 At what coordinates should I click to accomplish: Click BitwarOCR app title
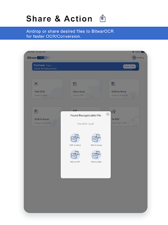pos(35,58)
